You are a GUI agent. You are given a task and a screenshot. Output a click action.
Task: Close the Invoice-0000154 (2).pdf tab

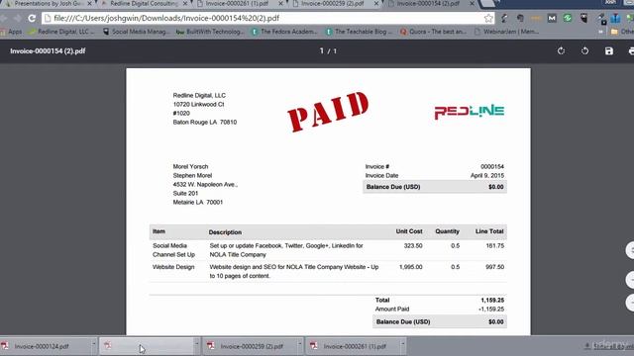pyautogui.click(x=472, y=3)
